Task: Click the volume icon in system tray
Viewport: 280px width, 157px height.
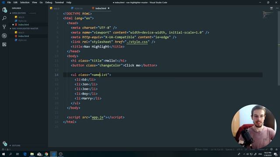Action: tap(248, 154)
